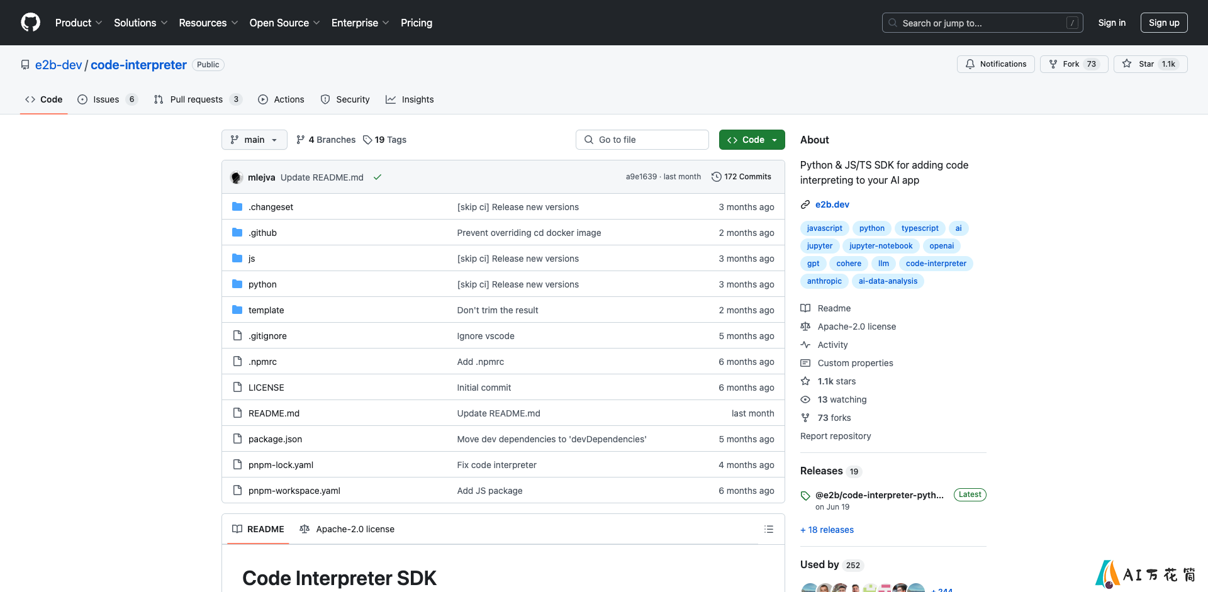Open the template folder icon
Image resolution: width=1208 pixels, height=592 pixels.
click(237, 310)
